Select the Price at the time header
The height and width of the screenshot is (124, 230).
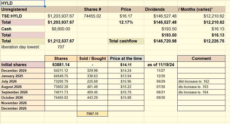click(126, 58)
